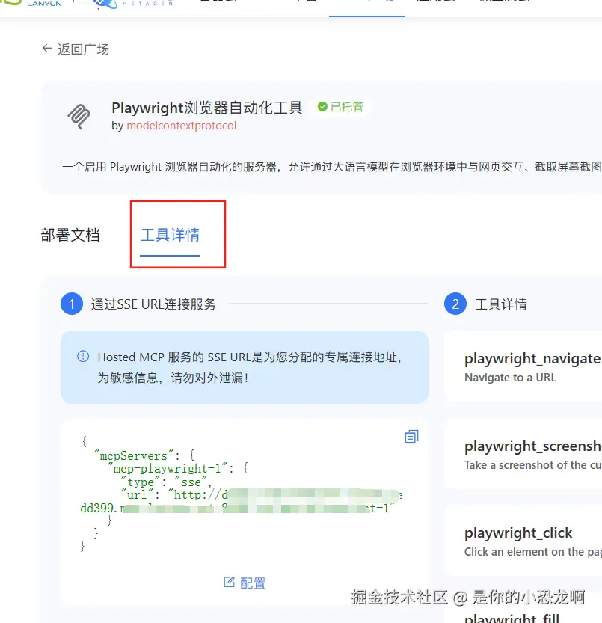
Task: Click the Click an element description text
Action: tap(533, 552)
